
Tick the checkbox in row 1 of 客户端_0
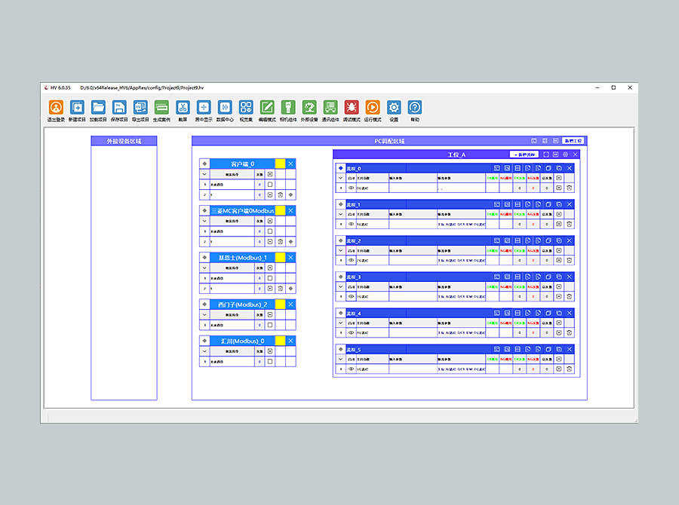point(270,184)
